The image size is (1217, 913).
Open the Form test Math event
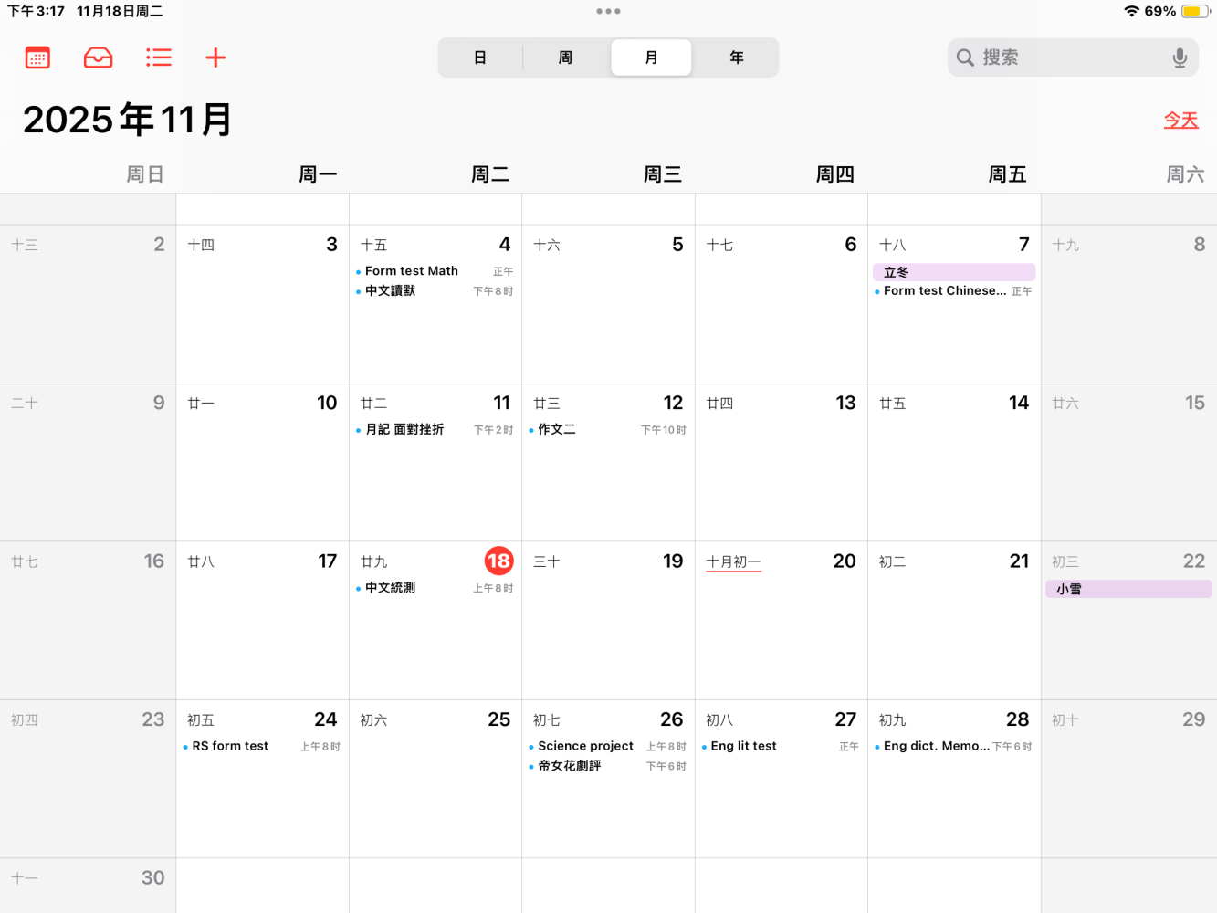pyautogui.click(x=435, y=271)
